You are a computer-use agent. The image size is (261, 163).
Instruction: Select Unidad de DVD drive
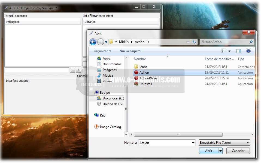(110, 104)
